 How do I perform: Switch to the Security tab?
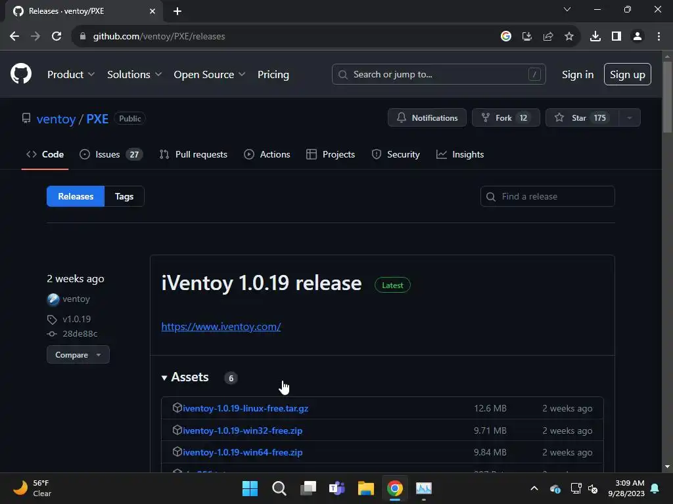(x=396, y=154)
